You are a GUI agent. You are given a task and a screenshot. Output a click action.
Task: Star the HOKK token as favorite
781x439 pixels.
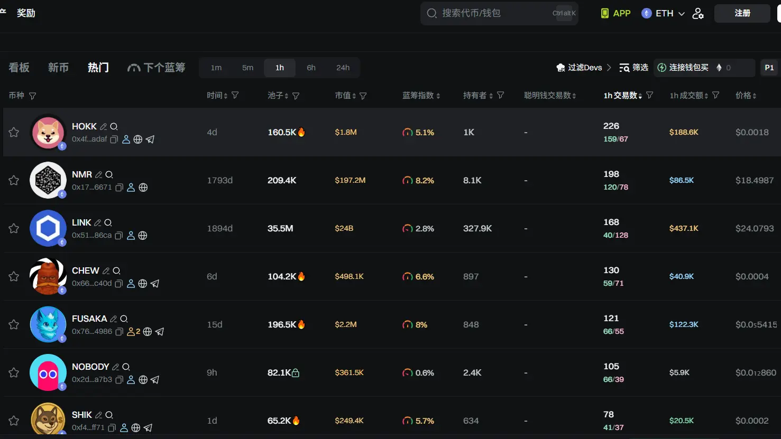click(14, 132)
